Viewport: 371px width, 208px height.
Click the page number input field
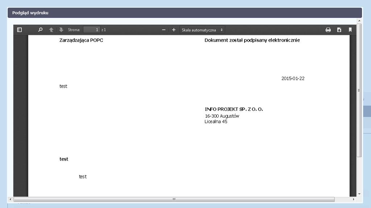[92, 30]
